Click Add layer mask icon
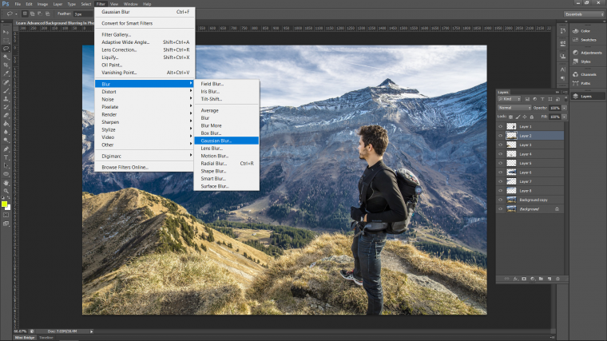607x341 pixels. coord(524,279)
